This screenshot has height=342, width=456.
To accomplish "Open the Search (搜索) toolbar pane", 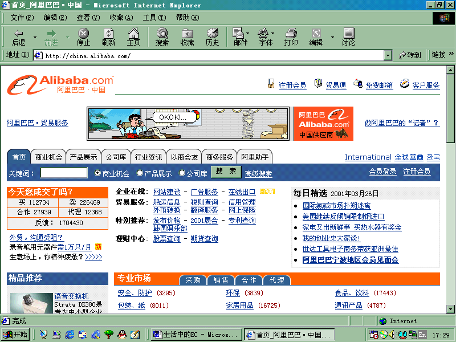I will [x=162, y=37].
